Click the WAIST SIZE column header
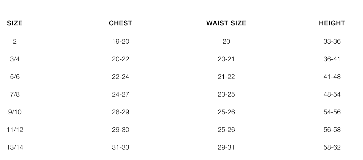 coord(226,23)
